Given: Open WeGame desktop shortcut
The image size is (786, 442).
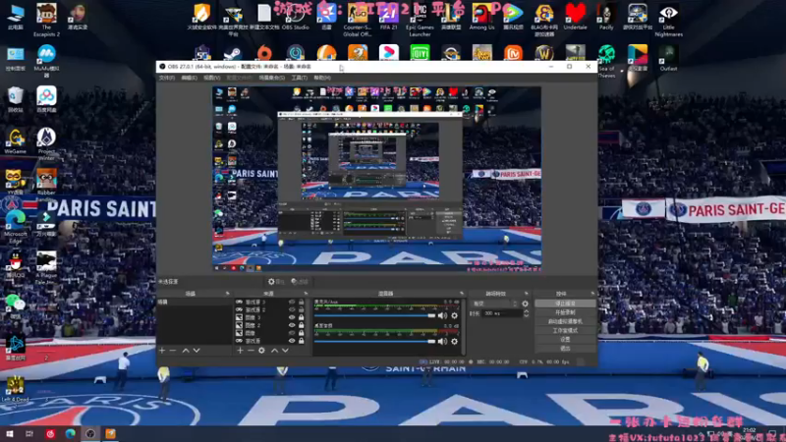Looking at the screenshot, I should (x=16, y=141).
